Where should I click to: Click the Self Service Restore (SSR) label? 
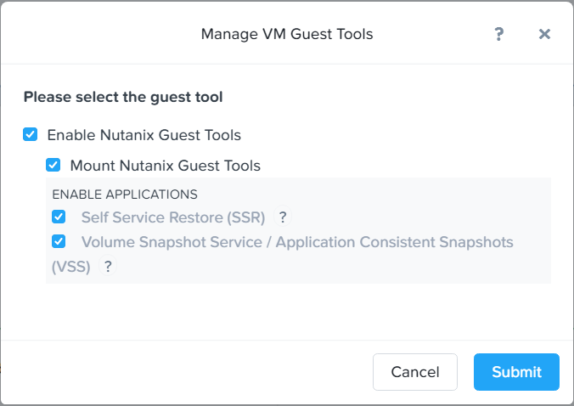(172, 217)
